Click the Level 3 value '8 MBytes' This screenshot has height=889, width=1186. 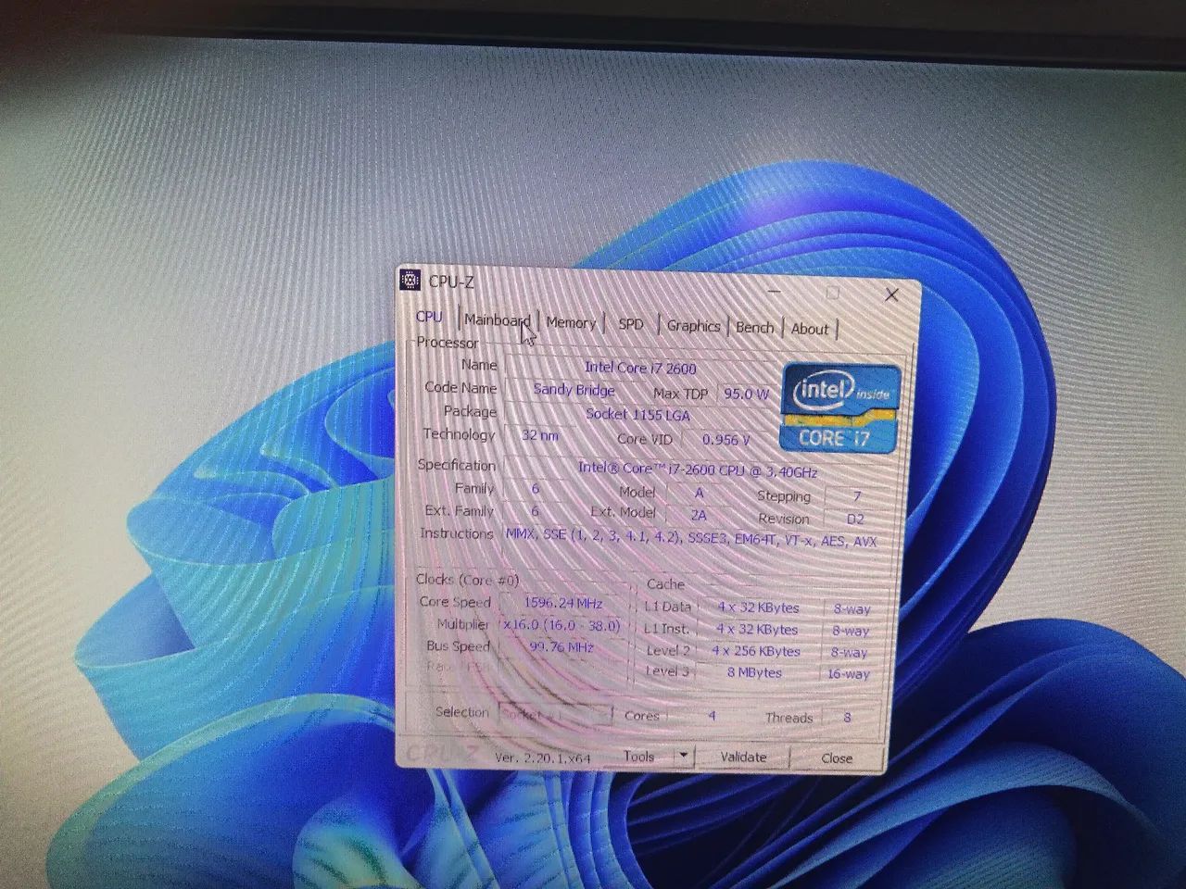pyautogui.click(x=754, y=672)
